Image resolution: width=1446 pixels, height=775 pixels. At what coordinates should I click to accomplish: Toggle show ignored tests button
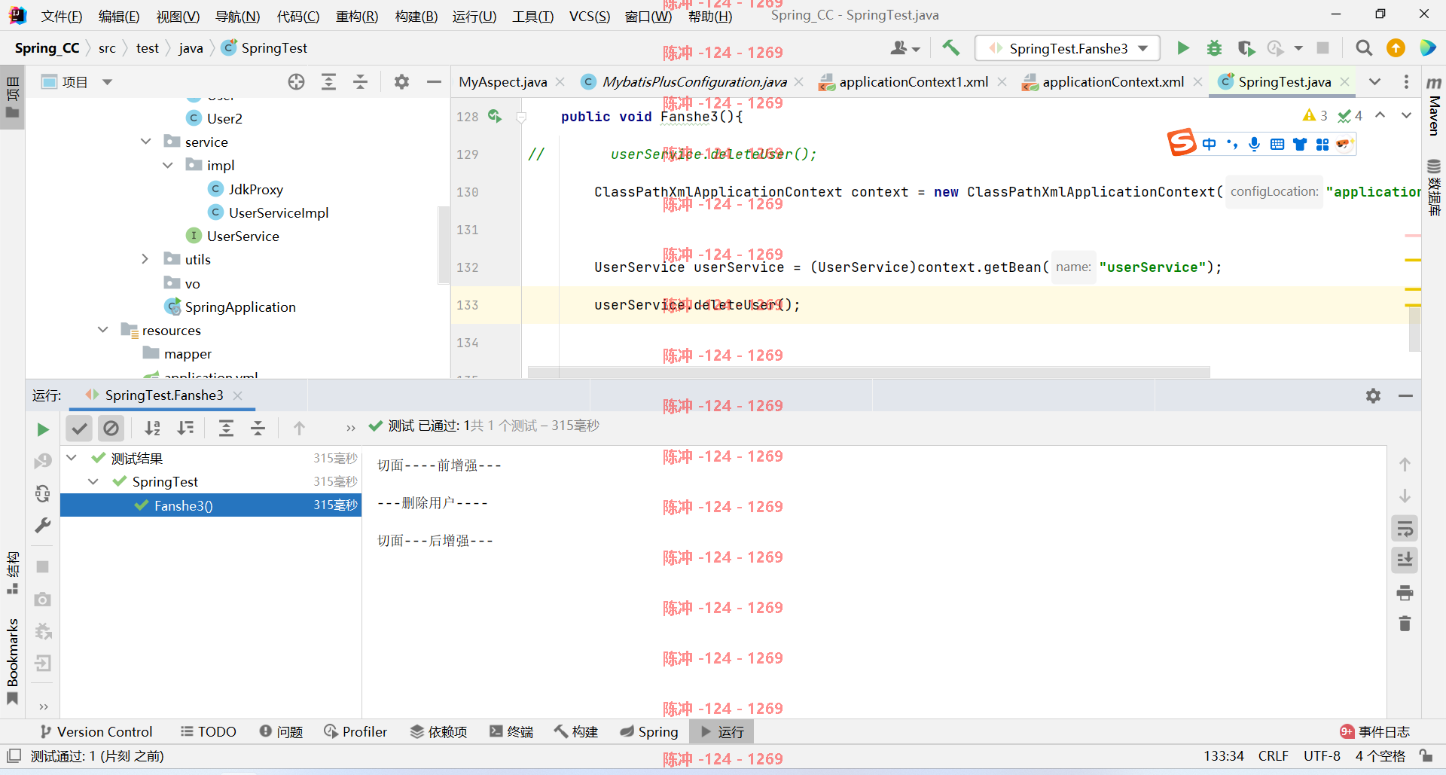coord(111,429)
